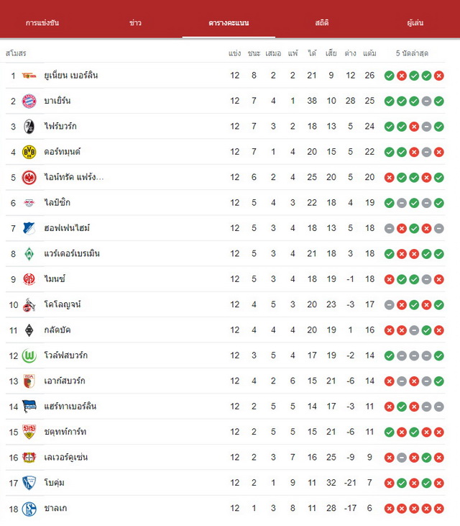This screenshot has height=526, width=460.
Task: Click the Wolfsburg green W logo
Action: click(x=29, y=355)
